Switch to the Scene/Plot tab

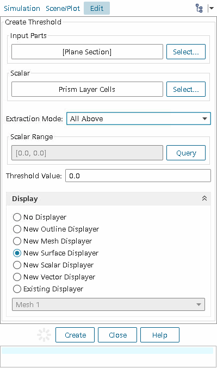(63, 9)
